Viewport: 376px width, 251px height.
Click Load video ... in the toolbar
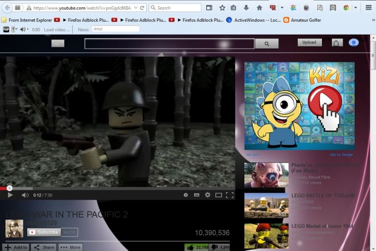click(x=57, y=30)
